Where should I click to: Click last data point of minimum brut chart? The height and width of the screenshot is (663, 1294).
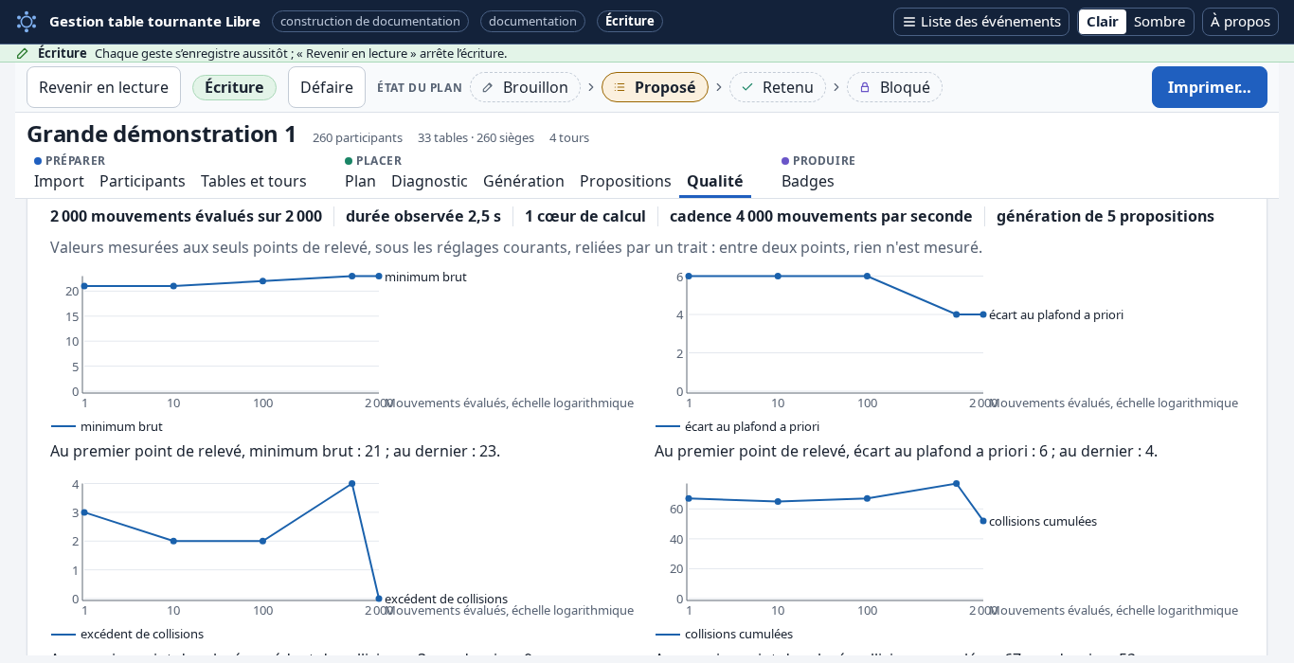coord(379,276)
